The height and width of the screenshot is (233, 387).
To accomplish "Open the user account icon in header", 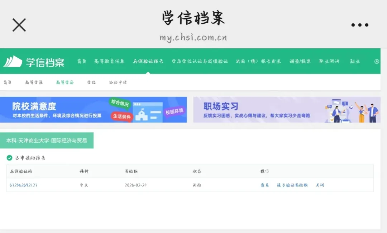I will pos(377,61).
